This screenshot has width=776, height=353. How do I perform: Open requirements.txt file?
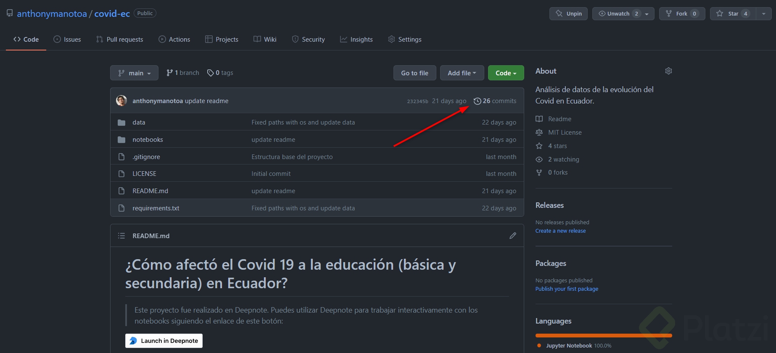point(156,208)
